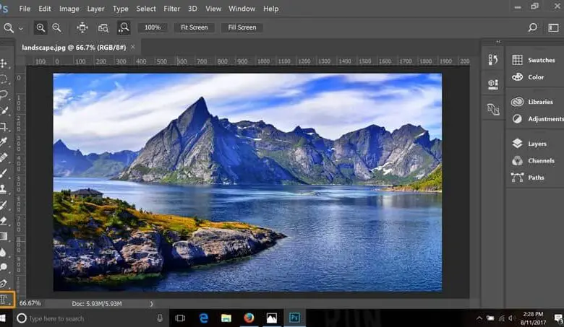Expand the status bar document info arrow

point(151,304)
